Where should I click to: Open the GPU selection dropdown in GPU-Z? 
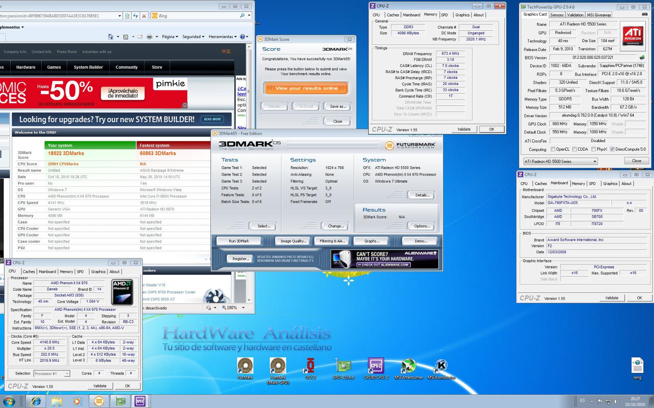click(x=560, y=161)
